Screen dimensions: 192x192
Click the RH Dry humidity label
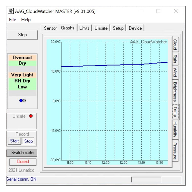point(22,81)
